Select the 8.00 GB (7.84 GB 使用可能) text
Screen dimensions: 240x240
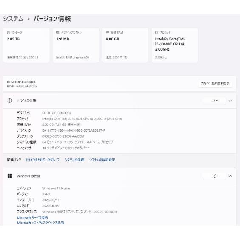click(62, 124)
